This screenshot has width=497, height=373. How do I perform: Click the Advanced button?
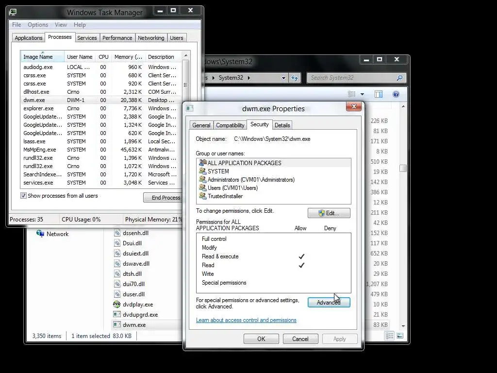(329, 303)
